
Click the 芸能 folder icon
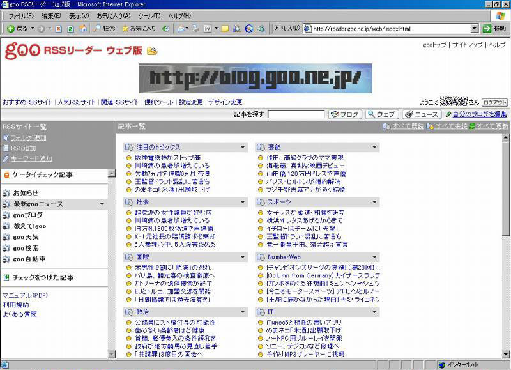[x=261, y=148]
